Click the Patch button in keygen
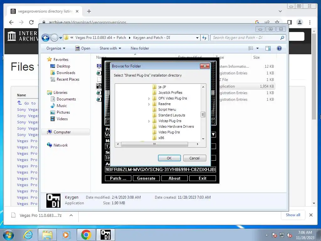This screenshot has width=321, height=241. [118, 178]
